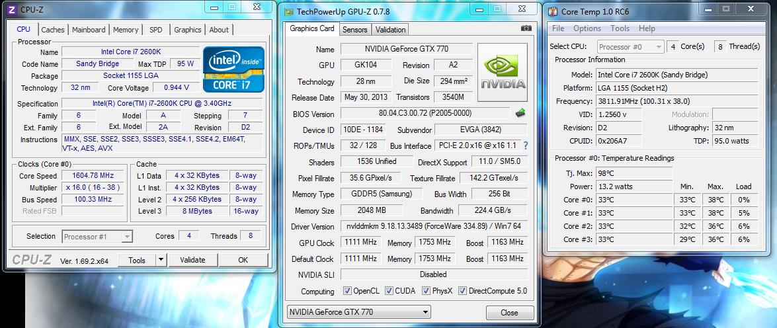
Task: Click the Driver Version field in GPU-Z
Action: [434, 226]
